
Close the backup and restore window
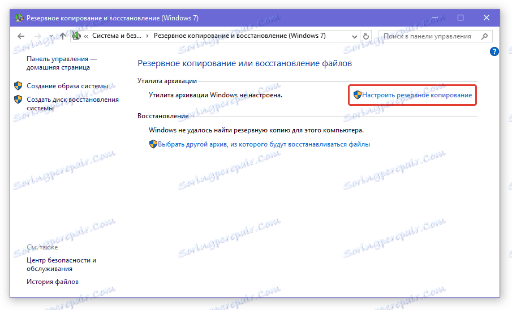point(487,18)
